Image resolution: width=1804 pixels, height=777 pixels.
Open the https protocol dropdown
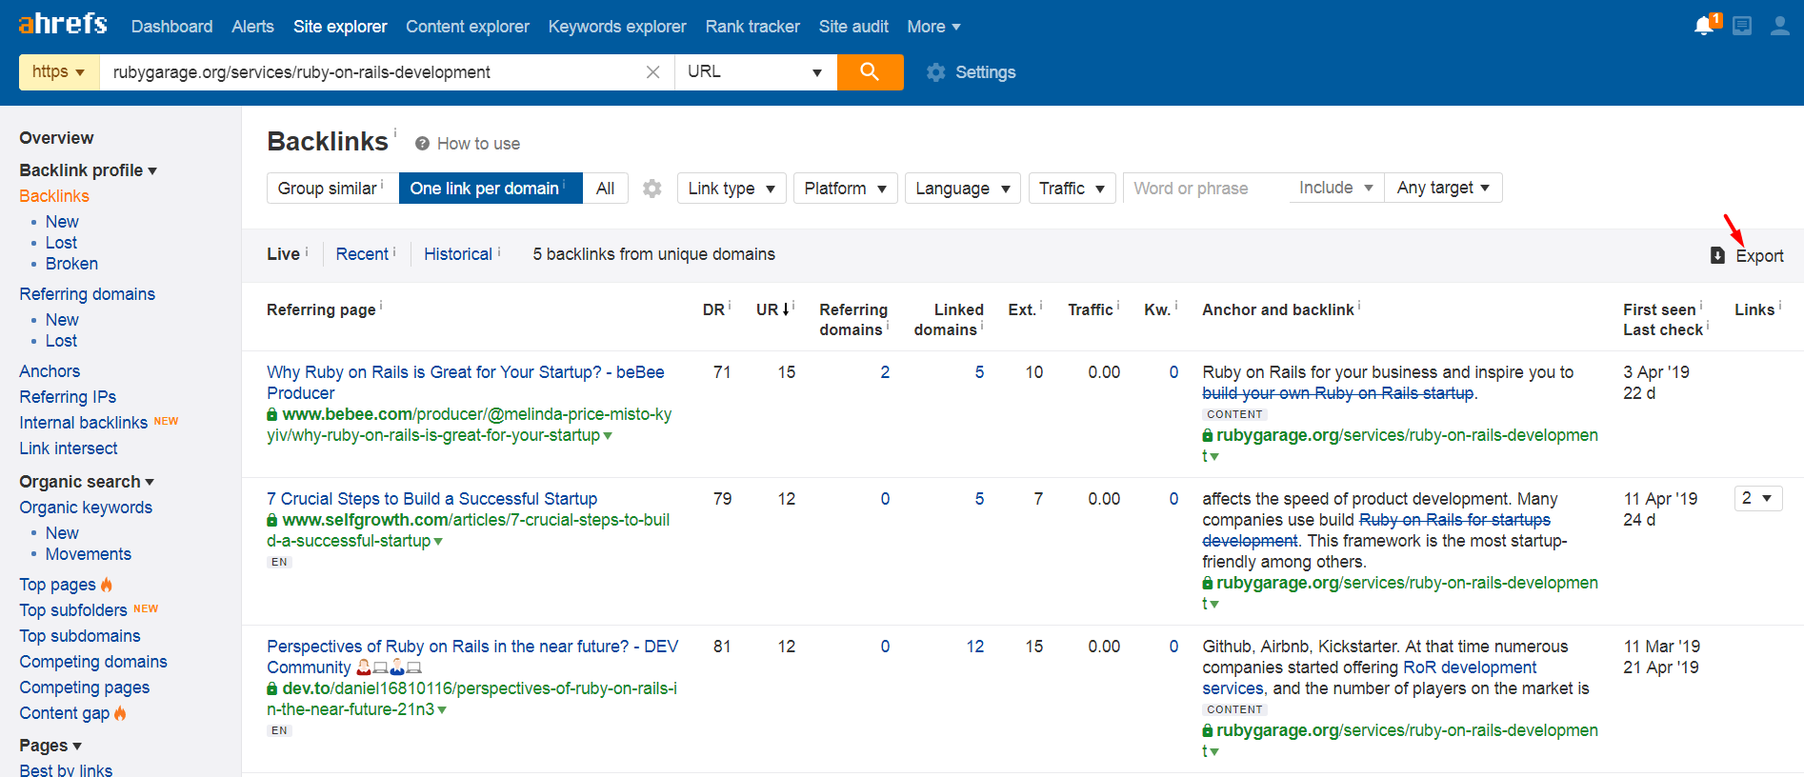(59, 71)
